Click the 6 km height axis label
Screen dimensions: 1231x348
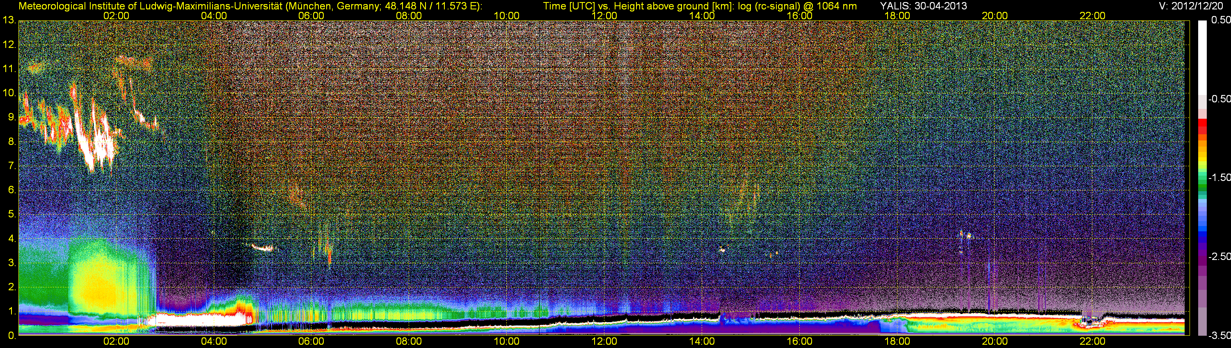pyautogui.click(x=12, y=190)
